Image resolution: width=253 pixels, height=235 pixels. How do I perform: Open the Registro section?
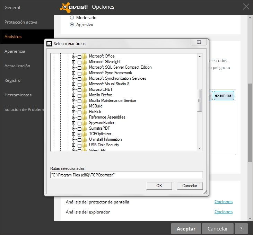(x=22, y=80)
